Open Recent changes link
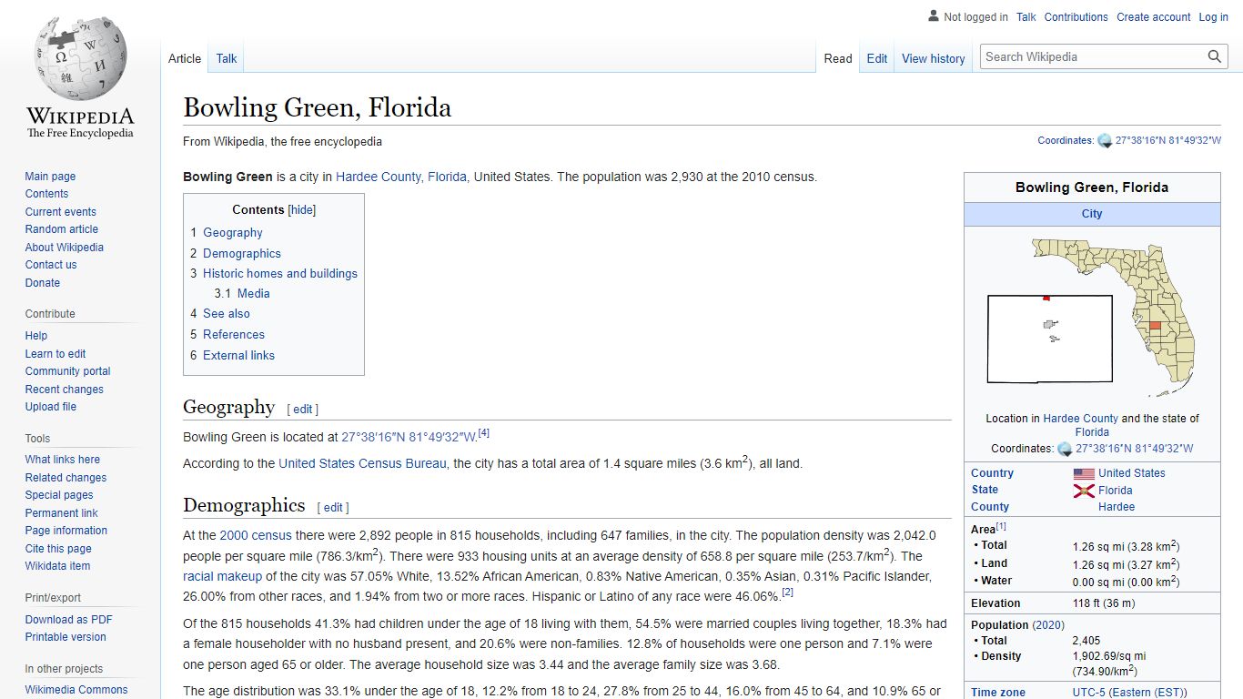Screen dimensions: 1243x699 click(64, 390)
